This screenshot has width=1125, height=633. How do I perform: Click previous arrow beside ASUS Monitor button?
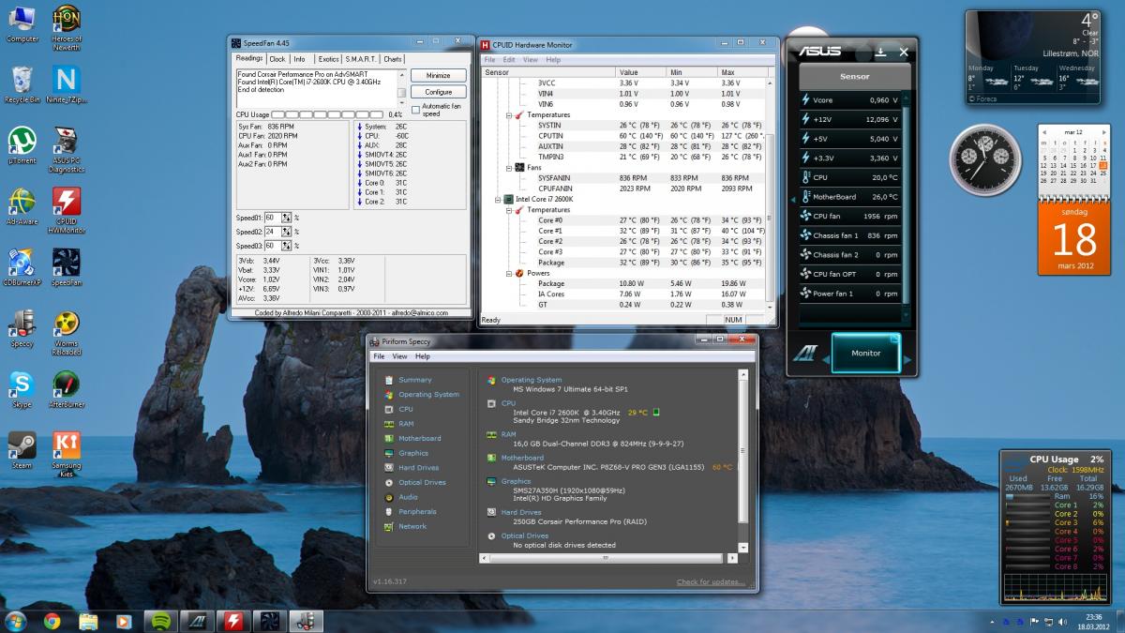coord(825,359)
